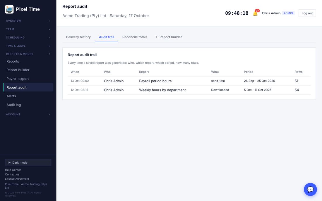Open the Help Center link
Screen dimensions: 322x201
point(13,170)
